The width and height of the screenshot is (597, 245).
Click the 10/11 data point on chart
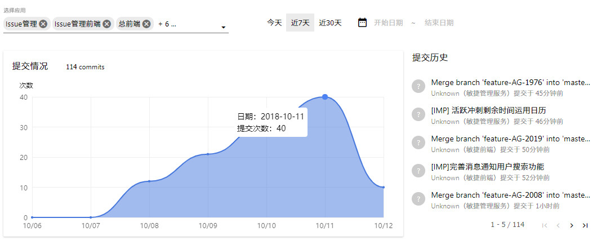[325, 97]
